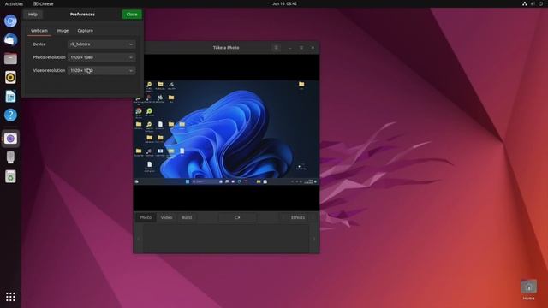This screenshot has height=308, width=548.
Task: Close the Take a Photo window
Action: pos(313,48)
